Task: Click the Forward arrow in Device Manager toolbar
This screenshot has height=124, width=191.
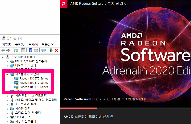Action: [x=8, y=50]
